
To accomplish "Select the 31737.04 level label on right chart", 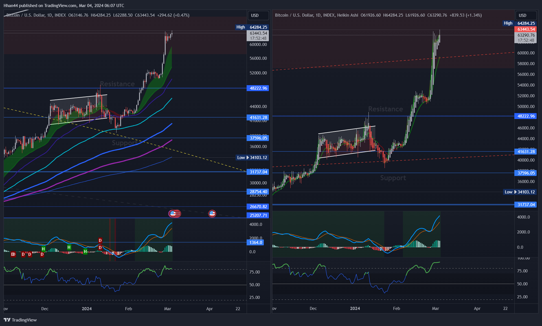I will (x=526, y=205).
